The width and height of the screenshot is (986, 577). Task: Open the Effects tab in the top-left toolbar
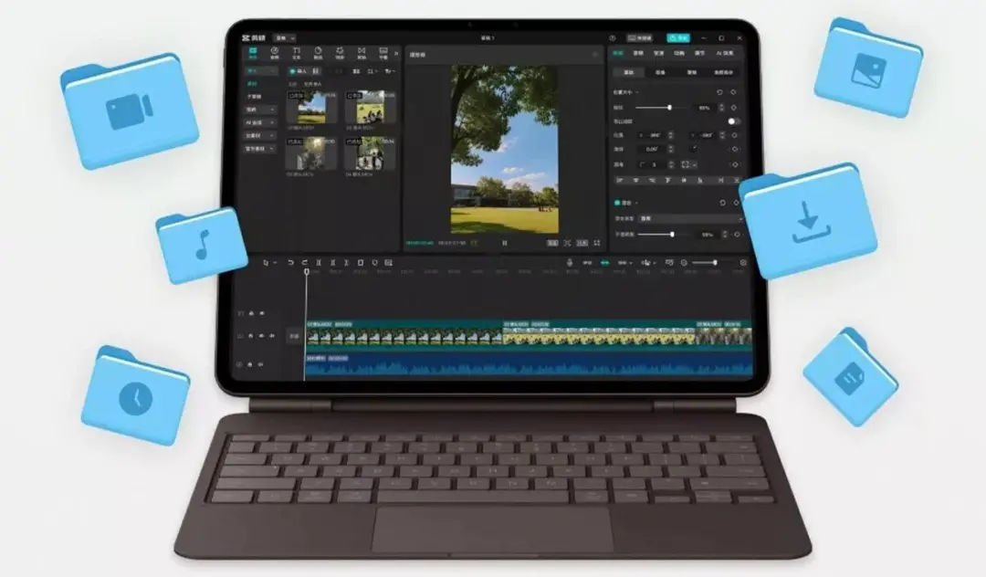340,53
